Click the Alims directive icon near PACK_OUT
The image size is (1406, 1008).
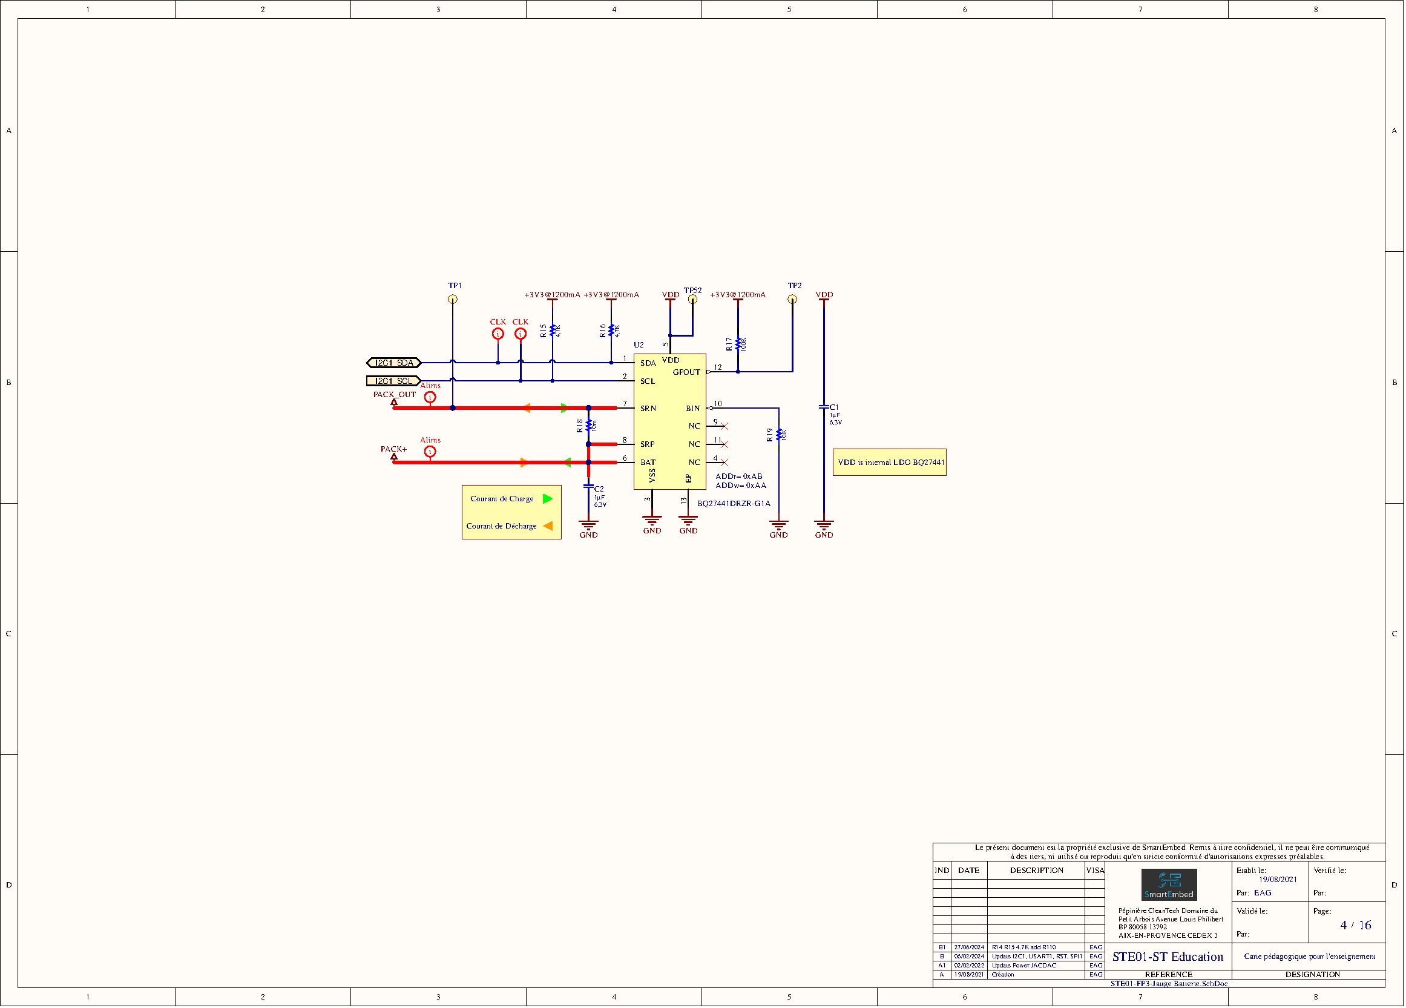(x=430, y=397)
